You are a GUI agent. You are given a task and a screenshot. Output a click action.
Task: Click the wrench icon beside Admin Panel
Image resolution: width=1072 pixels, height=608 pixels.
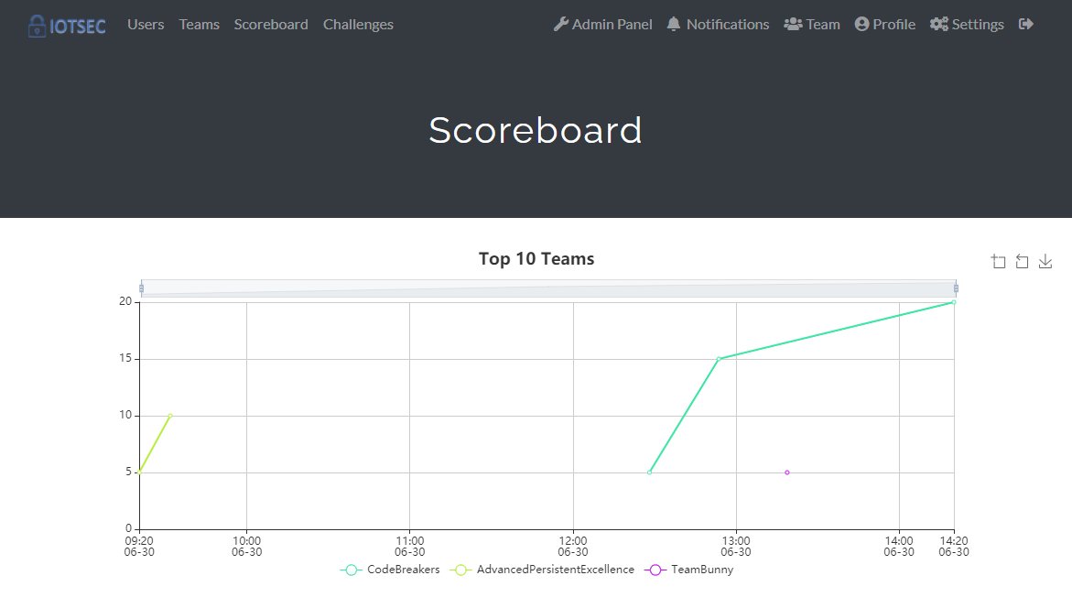[560, 25]
